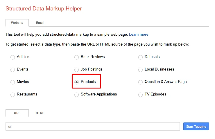Select the Local Businesses option
215x139 pixels.
point(140,70)
